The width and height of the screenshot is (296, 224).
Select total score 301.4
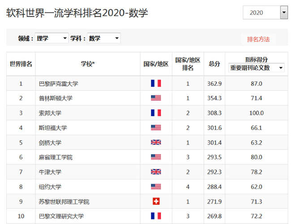(x=214, y=142)
